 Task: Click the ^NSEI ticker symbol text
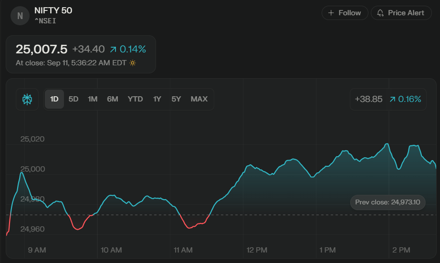coord(46,21)
